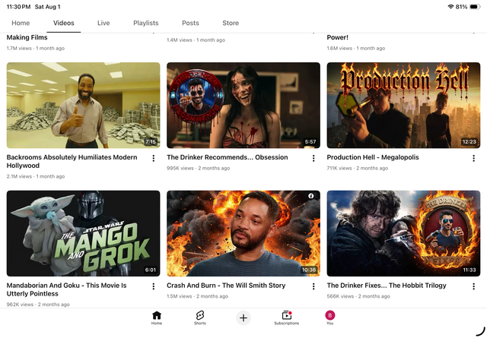The image size is (487, 338).
Task: Switch to the channel Home tab
Action: [21, 23]
